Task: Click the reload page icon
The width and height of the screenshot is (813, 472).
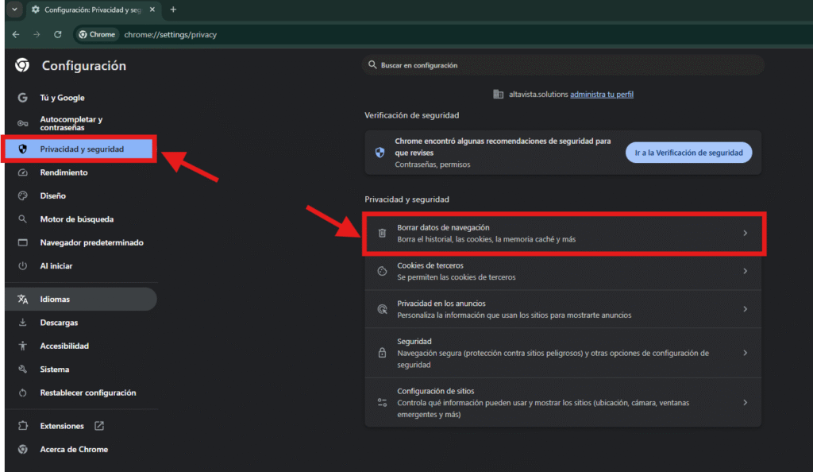Action: (58, 35)
